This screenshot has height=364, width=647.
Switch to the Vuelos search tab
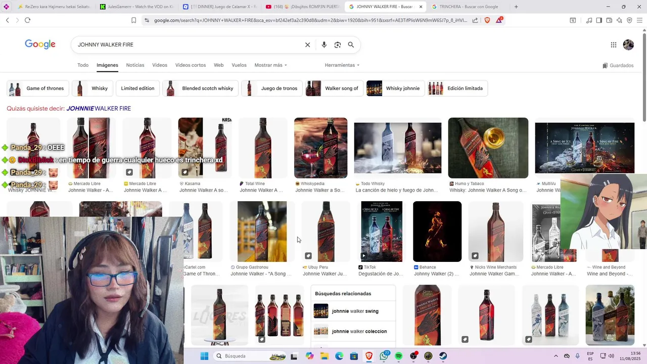click(x=239, y=65)
